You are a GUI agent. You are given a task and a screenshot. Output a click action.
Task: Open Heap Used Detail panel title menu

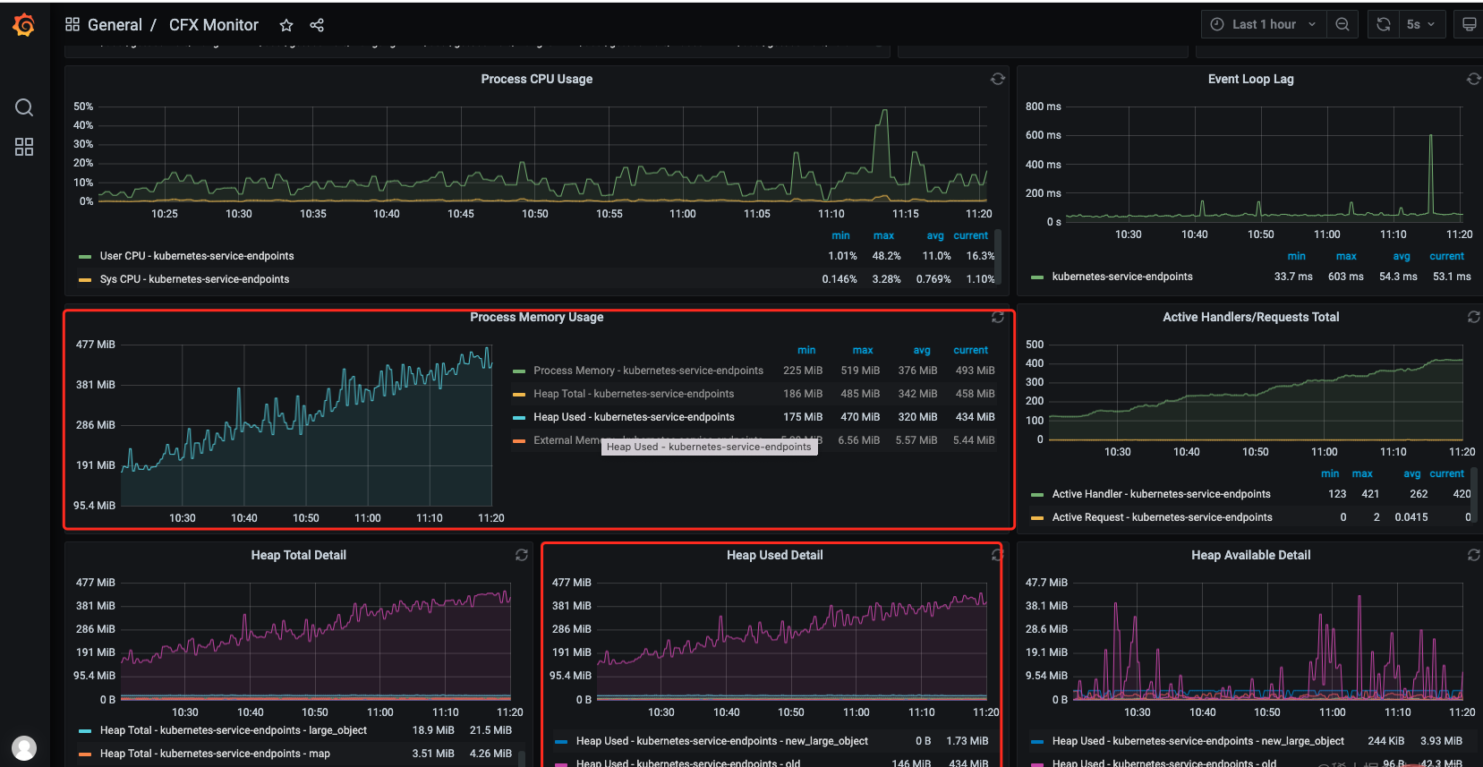(x=774, y=555)
